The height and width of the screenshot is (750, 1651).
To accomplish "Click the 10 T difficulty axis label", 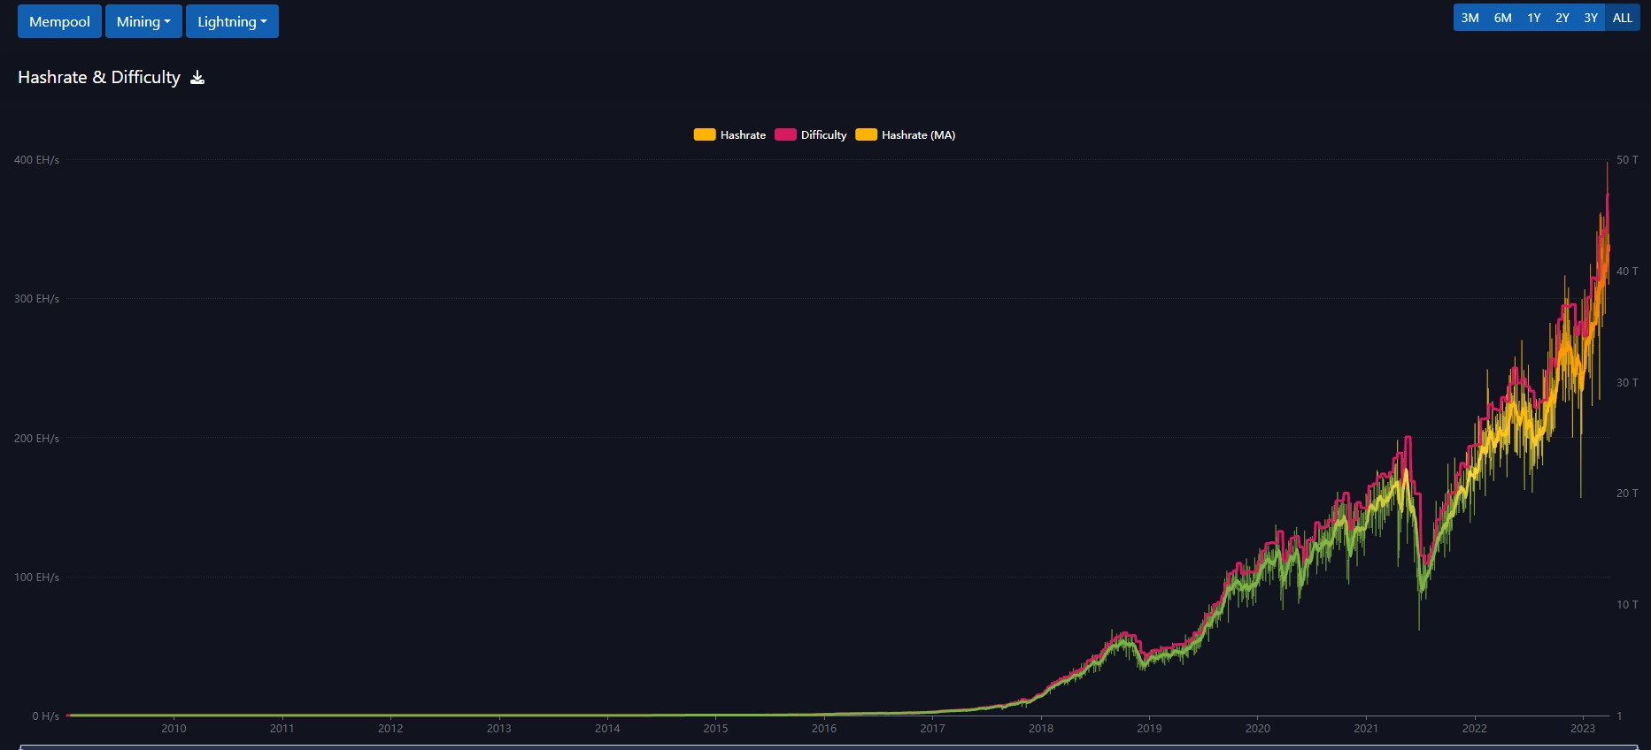I will pyautogui.click(x=1627, y=605).
